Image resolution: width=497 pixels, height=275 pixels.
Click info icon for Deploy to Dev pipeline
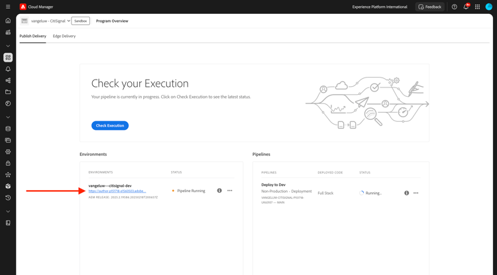pyautogui.click(x=406, y=193)
